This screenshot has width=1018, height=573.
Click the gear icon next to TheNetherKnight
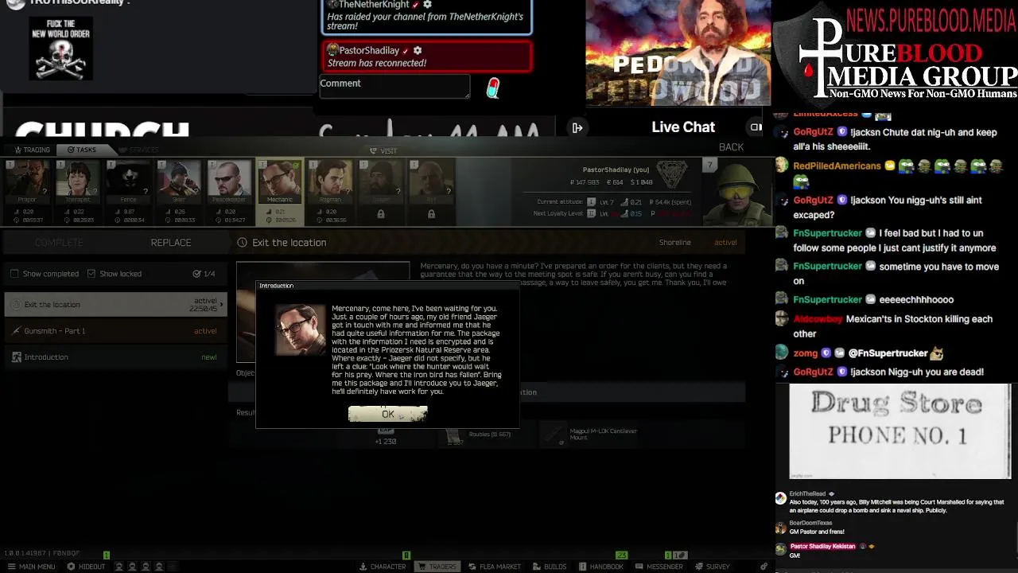pos(427,5)
